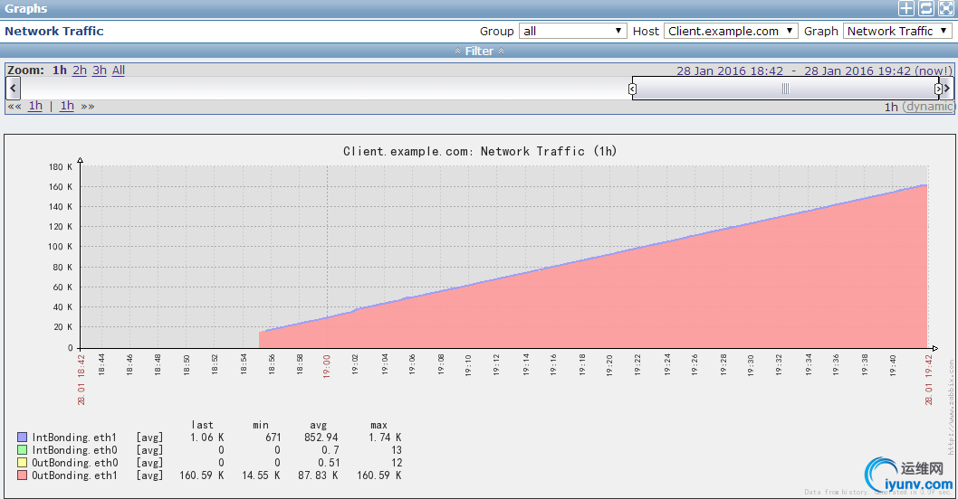Image resolution: width=958 pixels, height=499 pixels.
Task: Click the fullscreen icon in Graphs header
Action: tap(946, 8)
